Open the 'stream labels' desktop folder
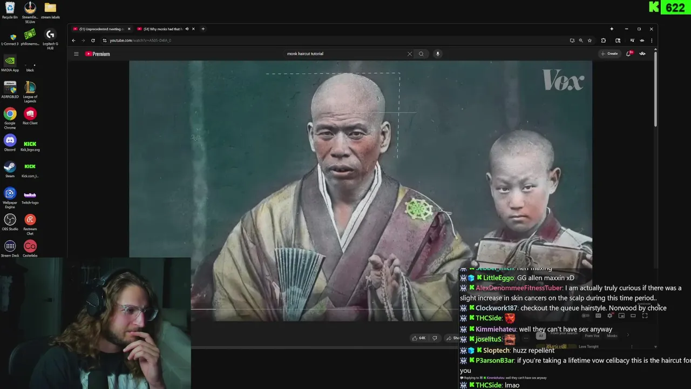 tap(50, 10)
